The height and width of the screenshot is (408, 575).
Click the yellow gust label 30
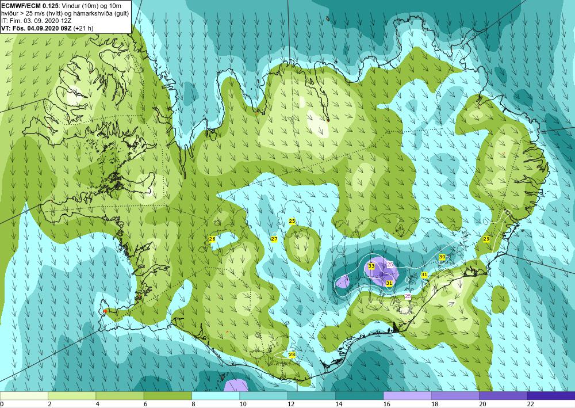(x=442, y=257)
